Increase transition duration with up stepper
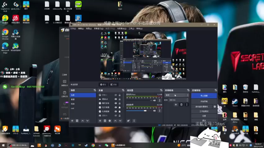The width and height of the screenshot is (264, 148). (187, 99)
